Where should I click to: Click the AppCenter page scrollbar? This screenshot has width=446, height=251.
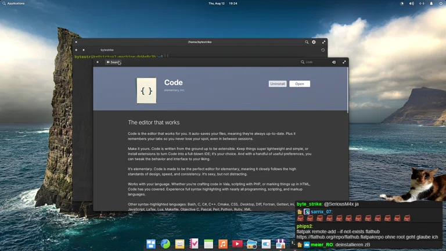[347, 89]
